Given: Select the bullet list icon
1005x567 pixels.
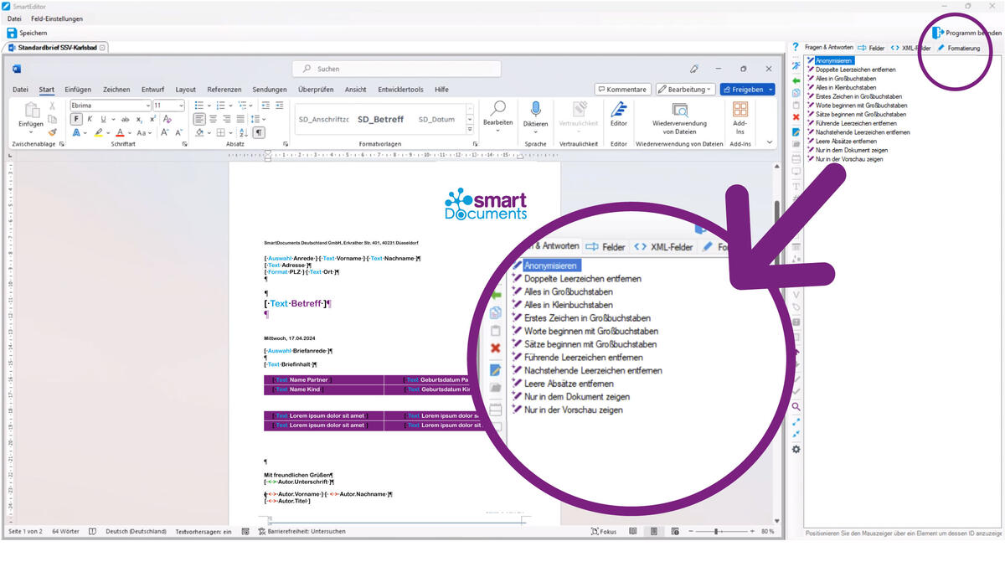Looking at the screenshot, I should coord(199,106).
